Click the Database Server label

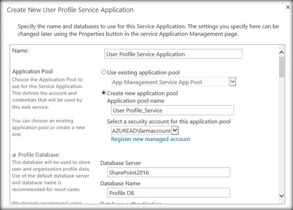tap(123, 163)
